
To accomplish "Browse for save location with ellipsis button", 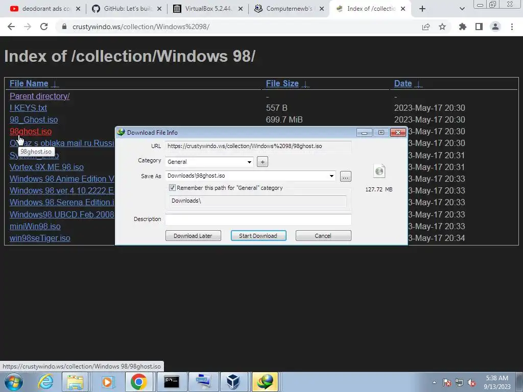I will coord(346,176).
